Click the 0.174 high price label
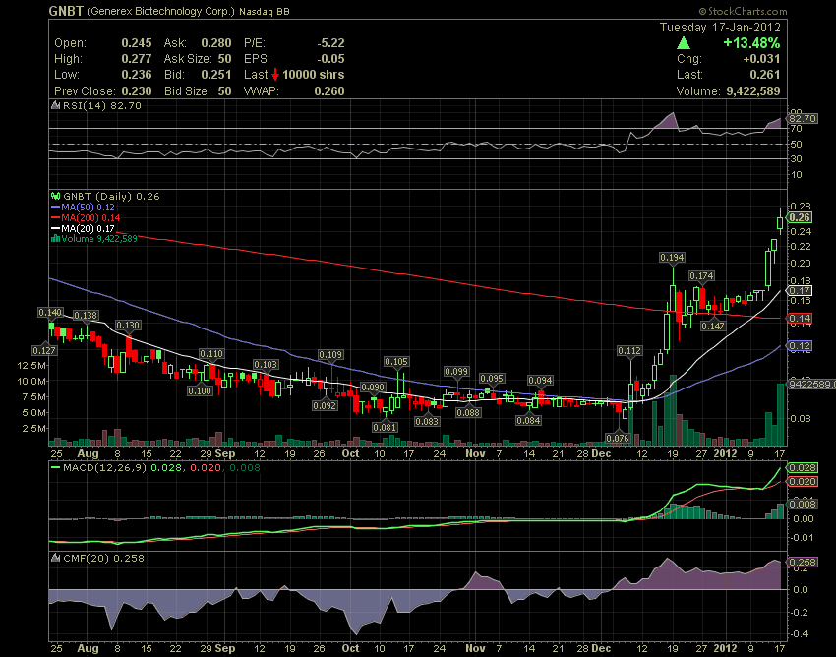The width and height of the screenshot is (836, 657). (x=701, y=275)
